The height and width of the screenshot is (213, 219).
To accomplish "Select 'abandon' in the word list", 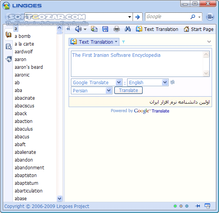I will [24, 160].
